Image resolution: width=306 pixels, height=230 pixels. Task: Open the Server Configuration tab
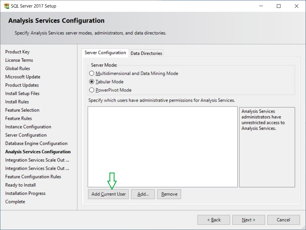pyautogui.click(x=105, y=53)
